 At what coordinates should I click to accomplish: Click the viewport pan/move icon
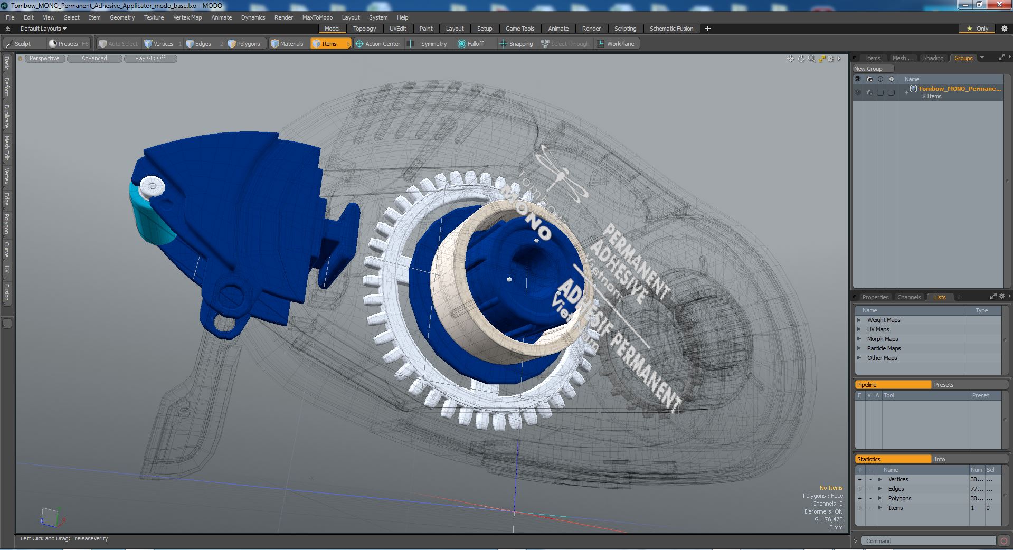pos(790,59)
